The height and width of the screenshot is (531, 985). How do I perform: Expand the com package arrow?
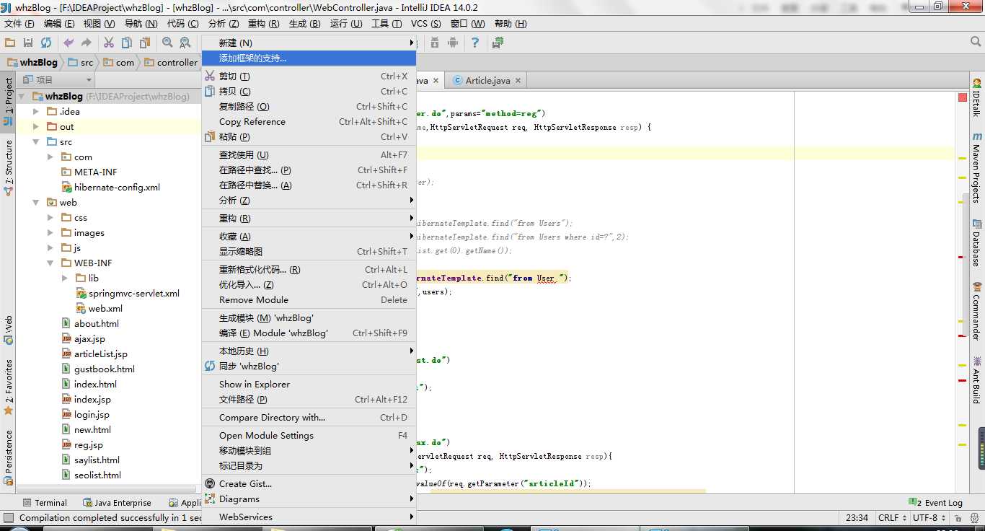50,157
